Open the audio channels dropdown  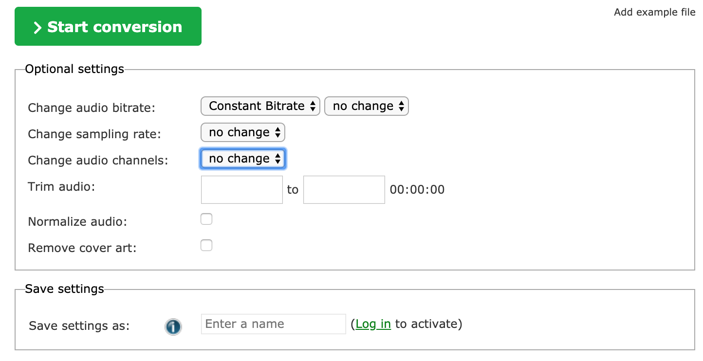click(x=242, y=159)
